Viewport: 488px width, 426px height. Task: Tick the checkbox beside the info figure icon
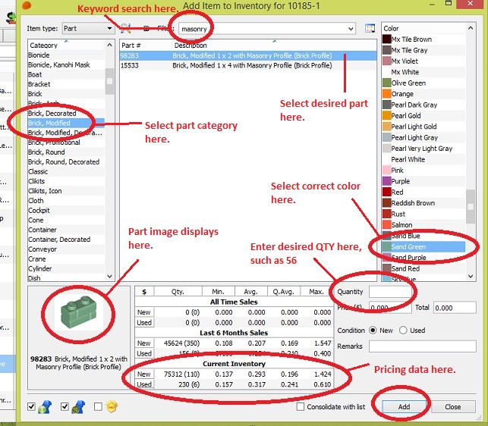click(x=31, y=406)
